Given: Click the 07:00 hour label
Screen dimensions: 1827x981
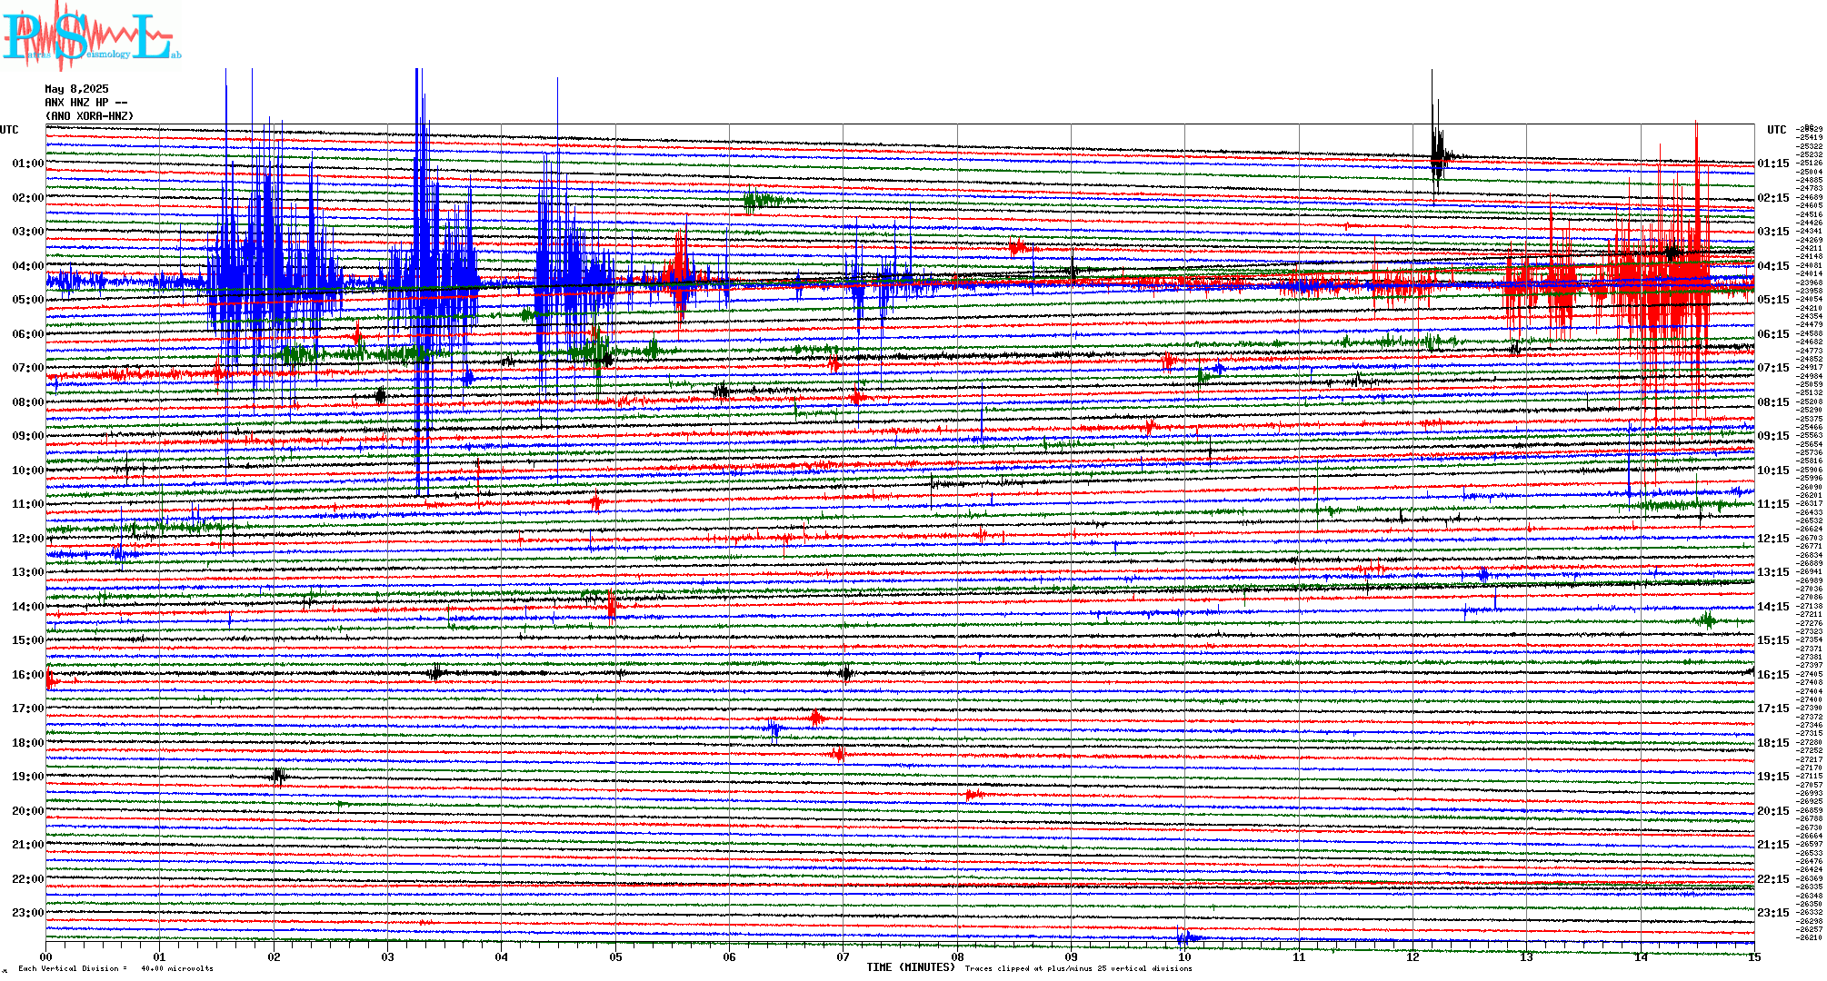Looking at the screenshot, I should click(27, 368).
